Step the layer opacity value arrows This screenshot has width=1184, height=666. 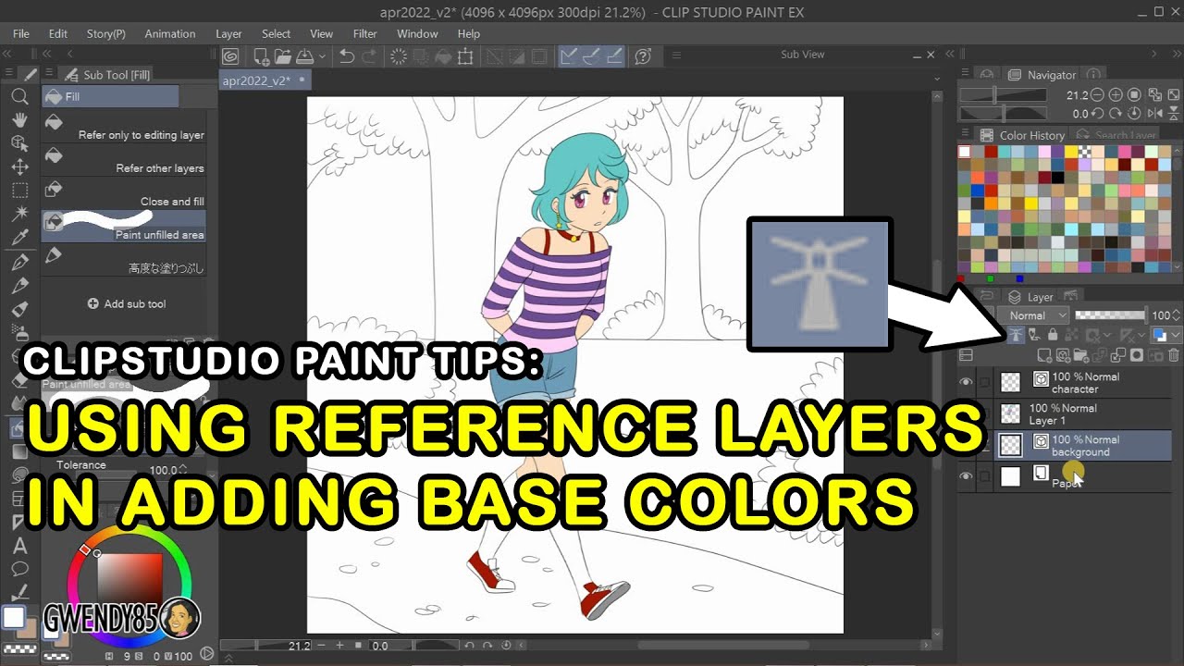point(1177,315)
